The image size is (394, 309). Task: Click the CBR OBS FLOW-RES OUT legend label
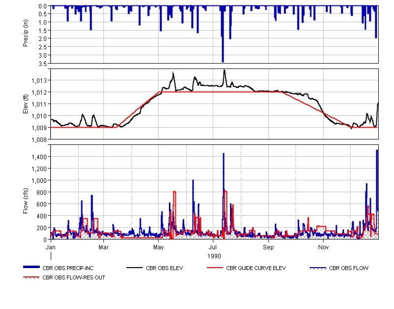coord(73,277)
